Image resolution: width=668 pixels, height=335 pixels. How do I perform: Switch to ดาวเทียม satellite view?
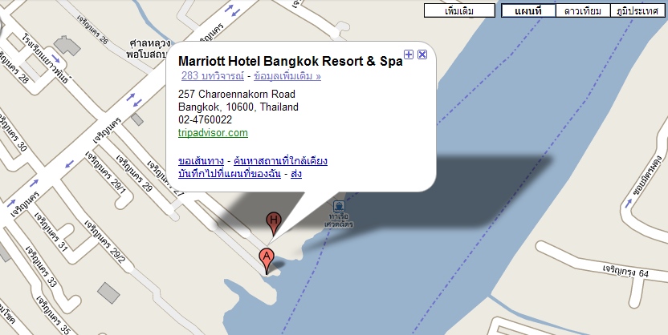click(583, 10)
